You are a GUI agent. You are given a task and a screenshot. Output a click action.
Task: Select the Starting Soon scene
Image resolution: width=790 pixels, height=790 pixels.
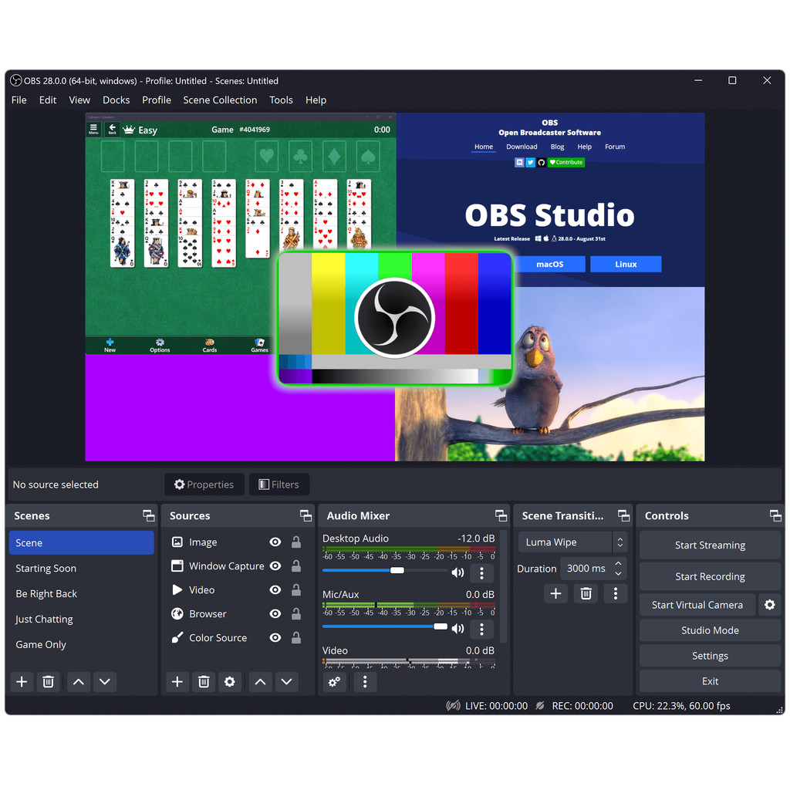pyautogui.click(x=82, y=569)
